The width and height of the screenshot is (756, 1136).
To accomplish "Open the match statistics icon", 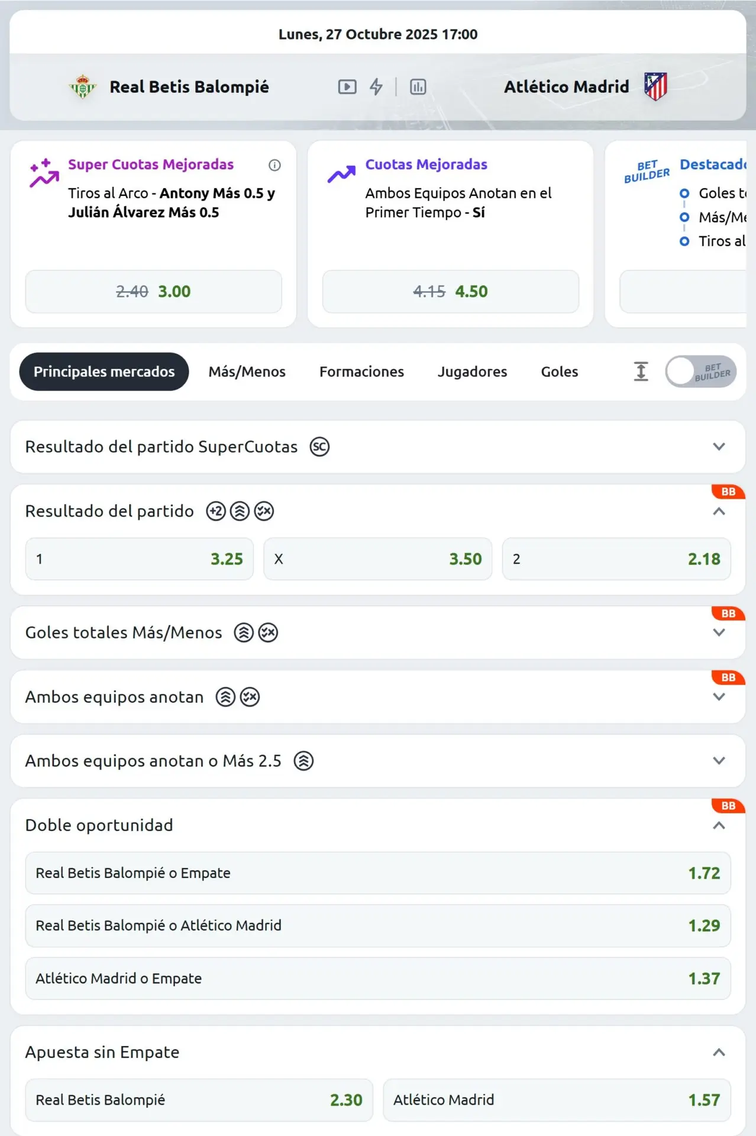I will click(418, 87).
